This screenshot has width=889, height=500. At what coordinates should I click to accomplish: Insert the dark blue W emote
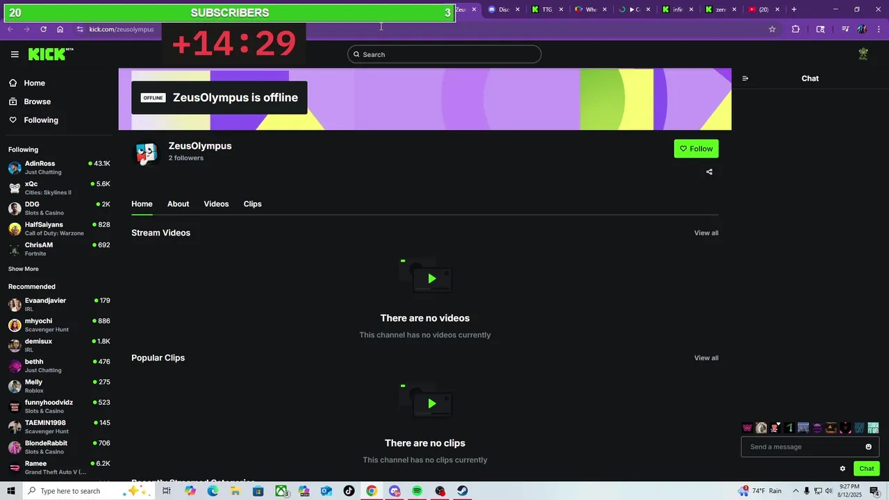point(860,428)
